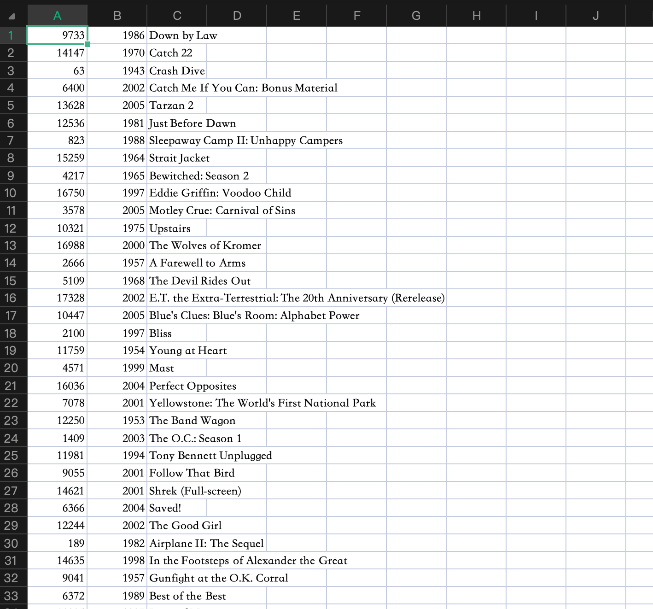
Task: Select the cell with ID 17328
Action: click(58, 298)
